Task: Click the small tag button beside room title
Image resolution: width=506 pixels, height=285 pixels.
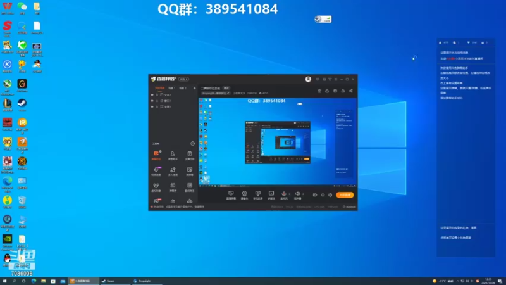Action: pos(226,88)
